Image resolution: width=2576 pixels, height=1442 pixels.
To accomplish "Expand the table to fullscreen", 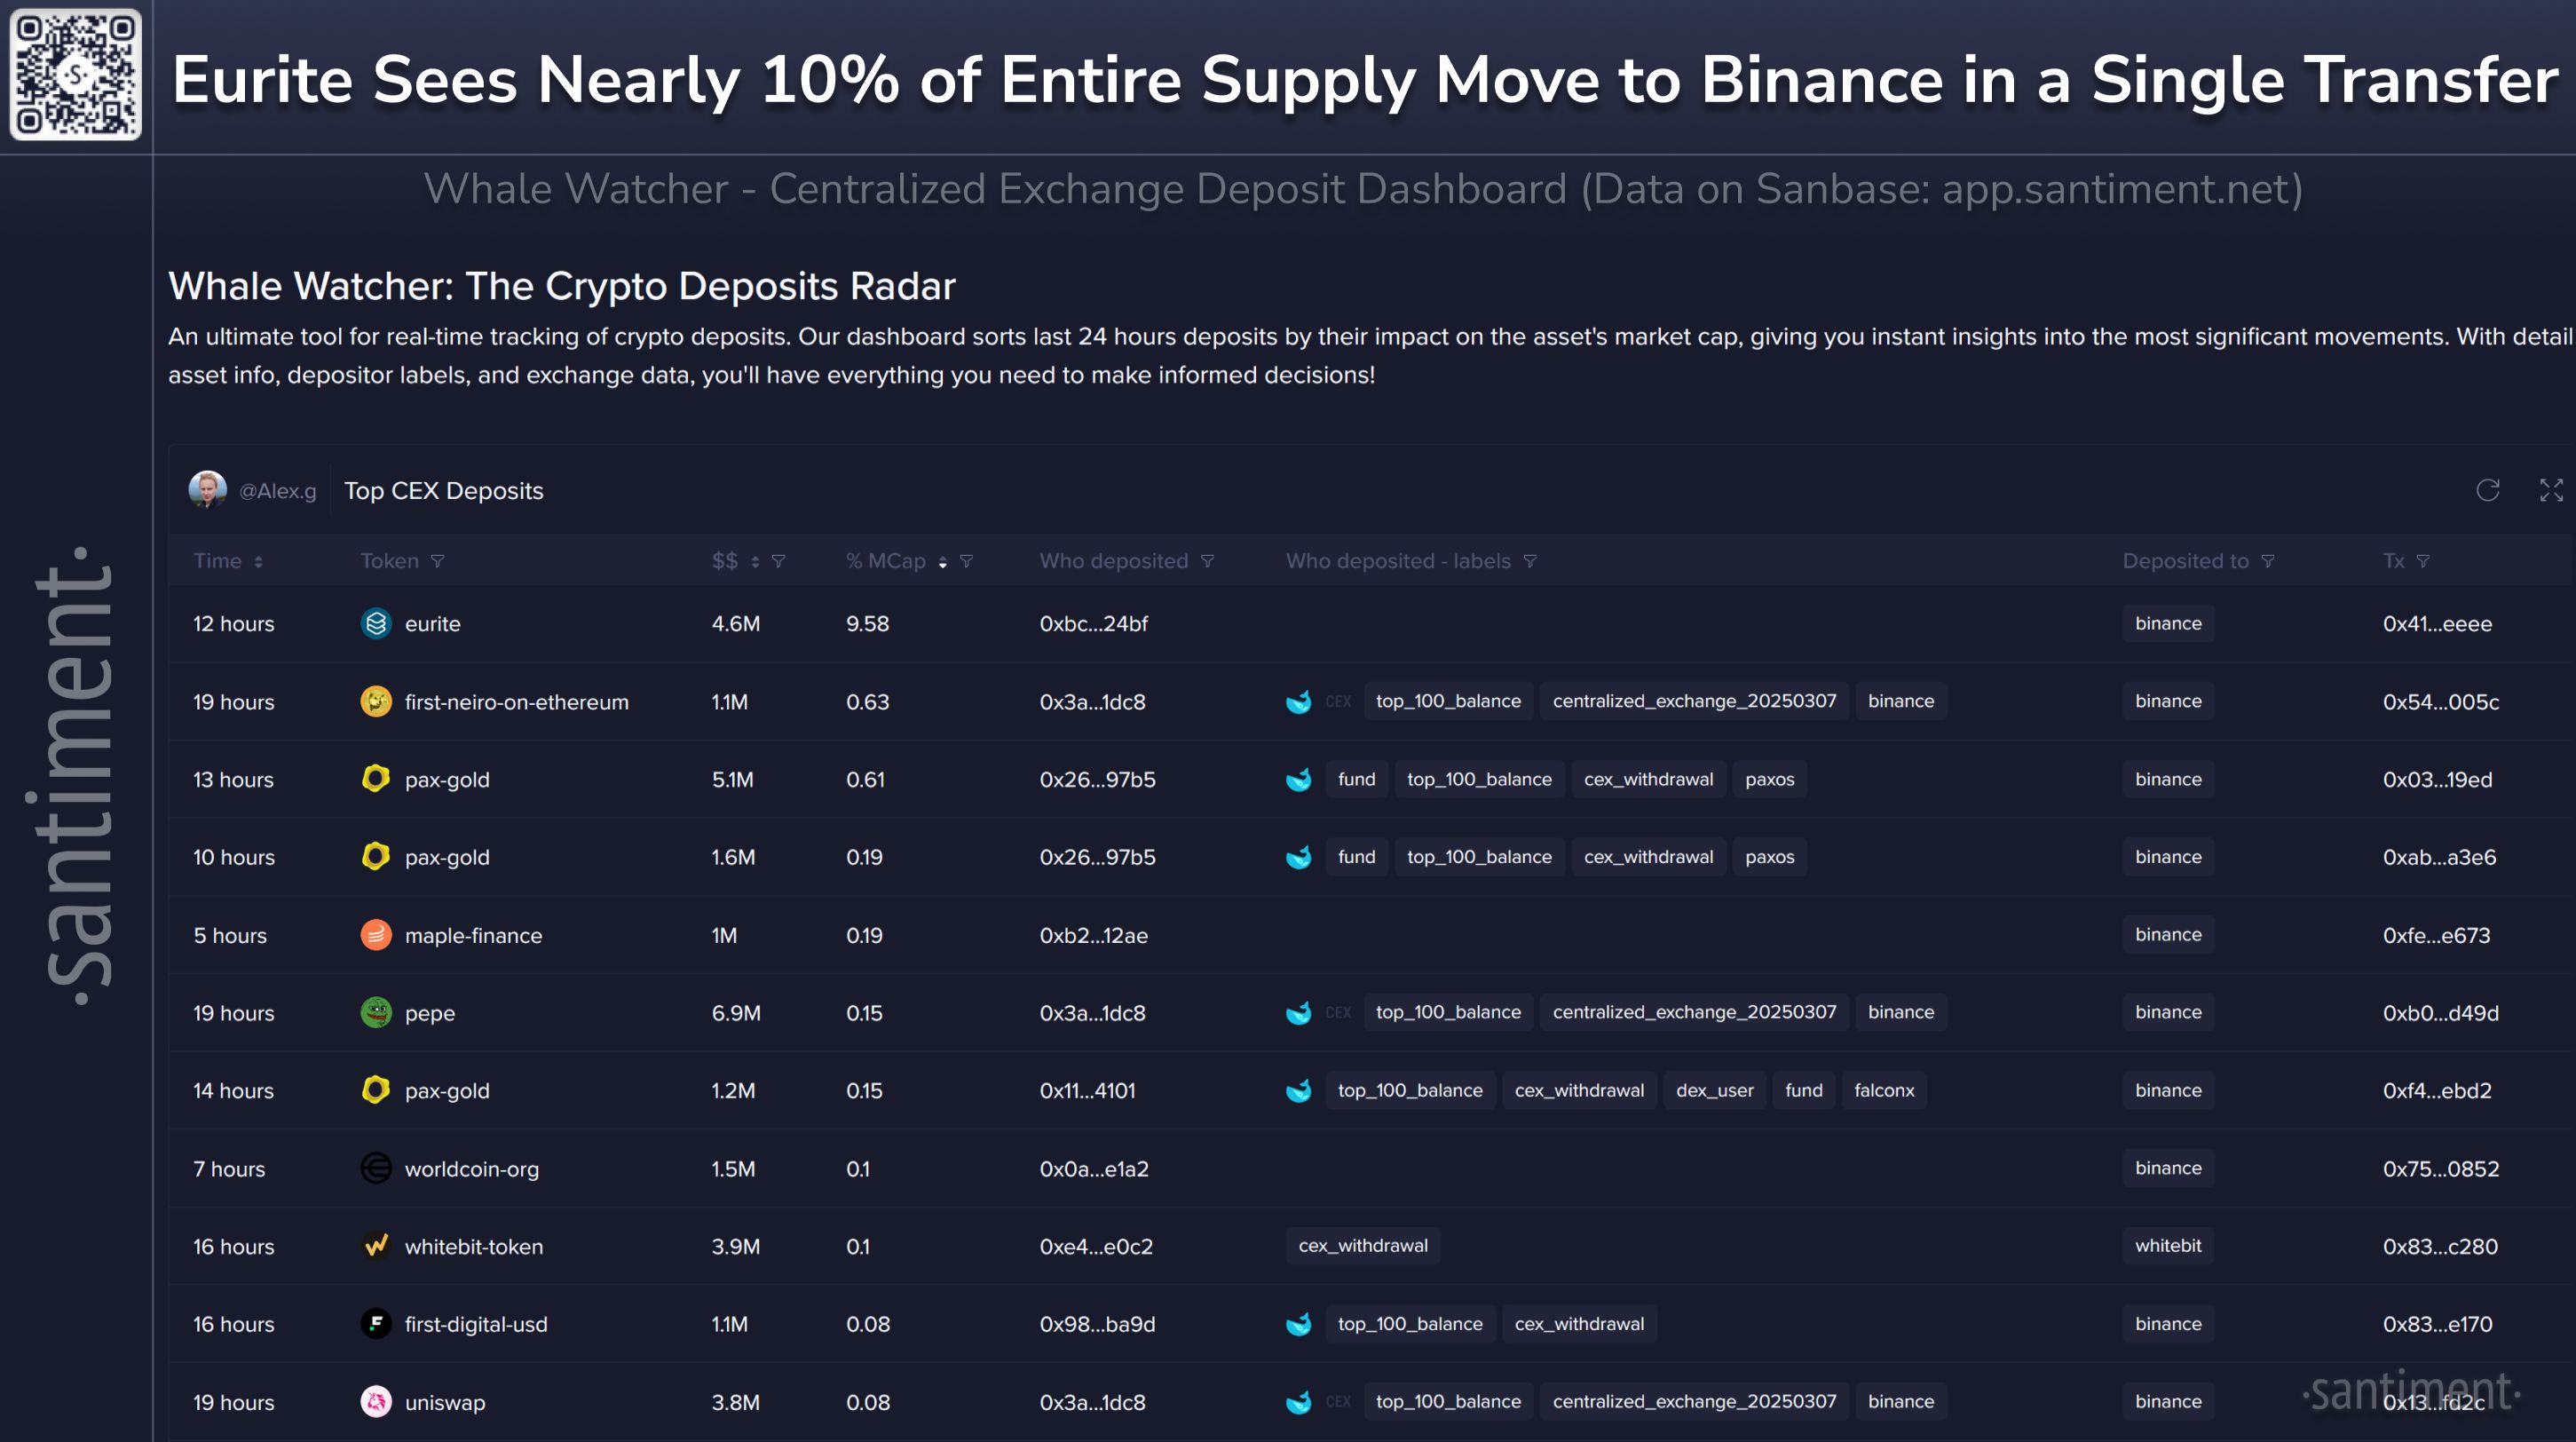I will [2551, 490].
